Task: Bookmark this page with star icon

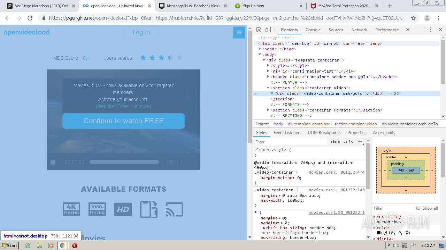Action: 413,18
